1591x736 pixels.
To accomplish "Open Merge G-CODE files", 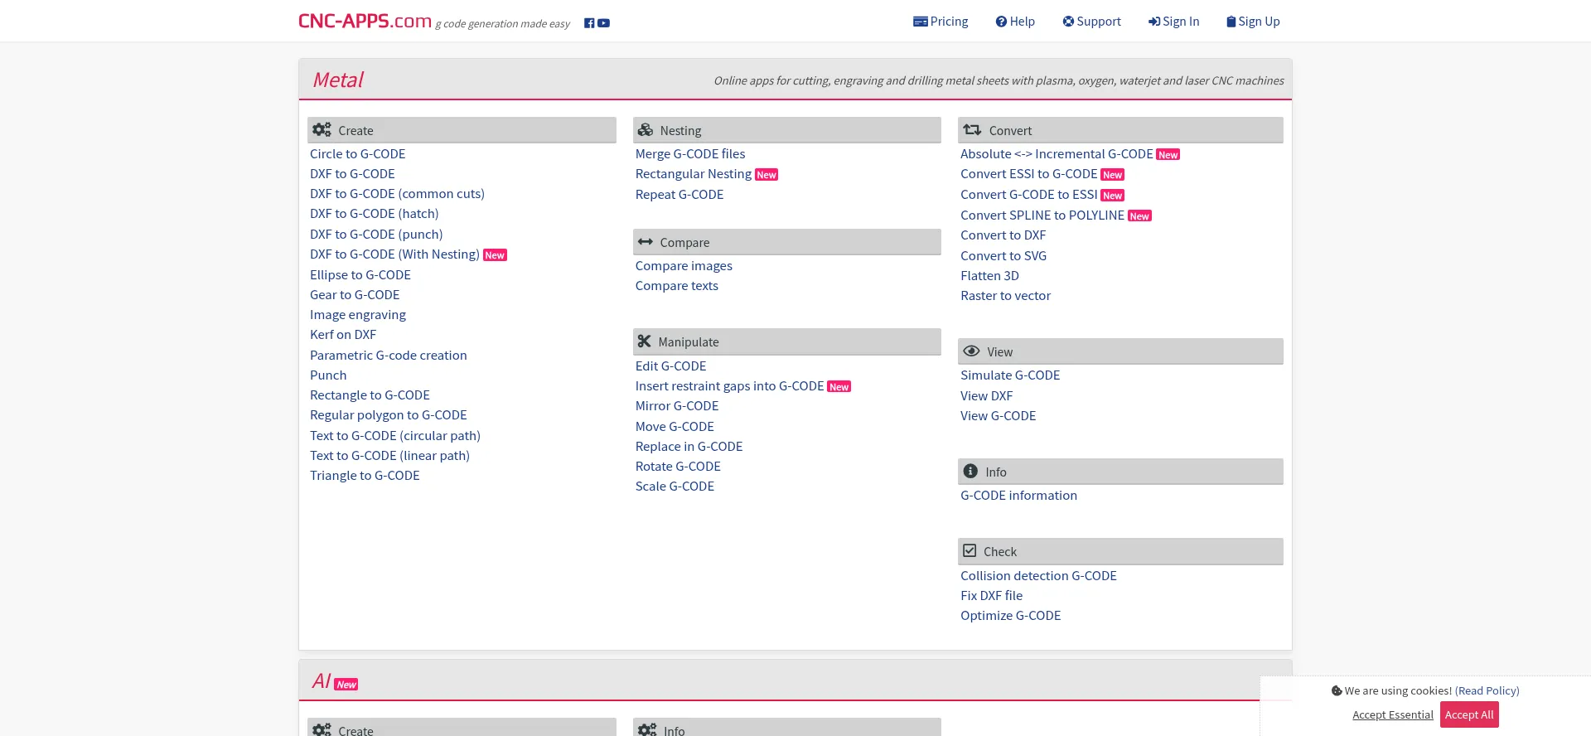I will 690,153.
